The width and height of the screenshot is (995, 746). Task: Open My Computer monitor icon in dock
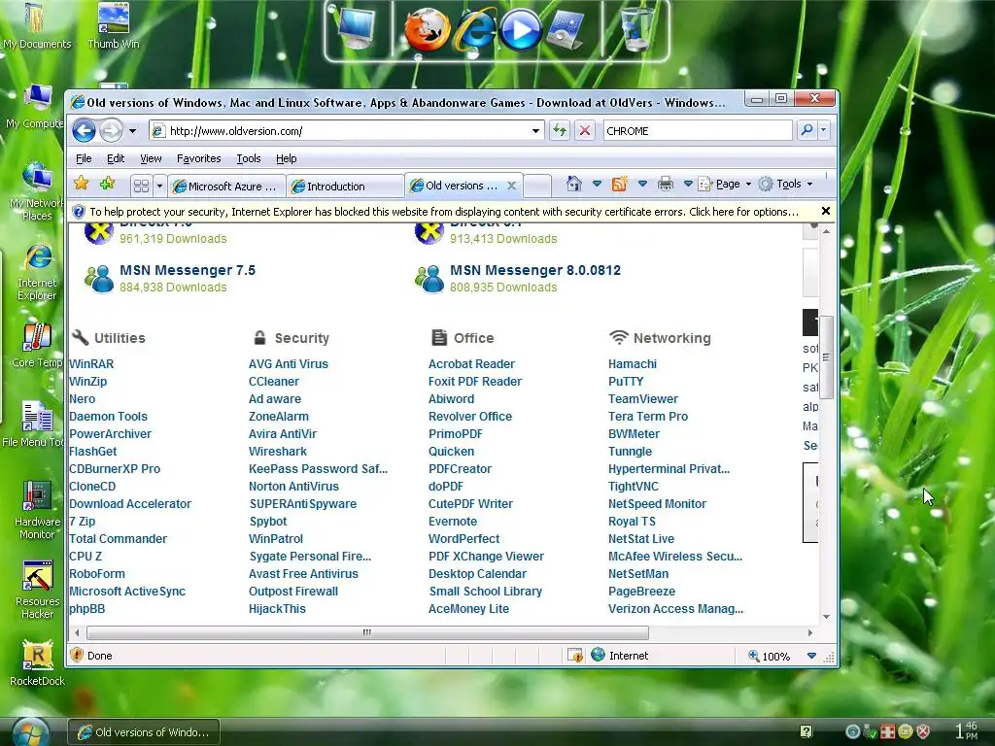tap(357, 28)
